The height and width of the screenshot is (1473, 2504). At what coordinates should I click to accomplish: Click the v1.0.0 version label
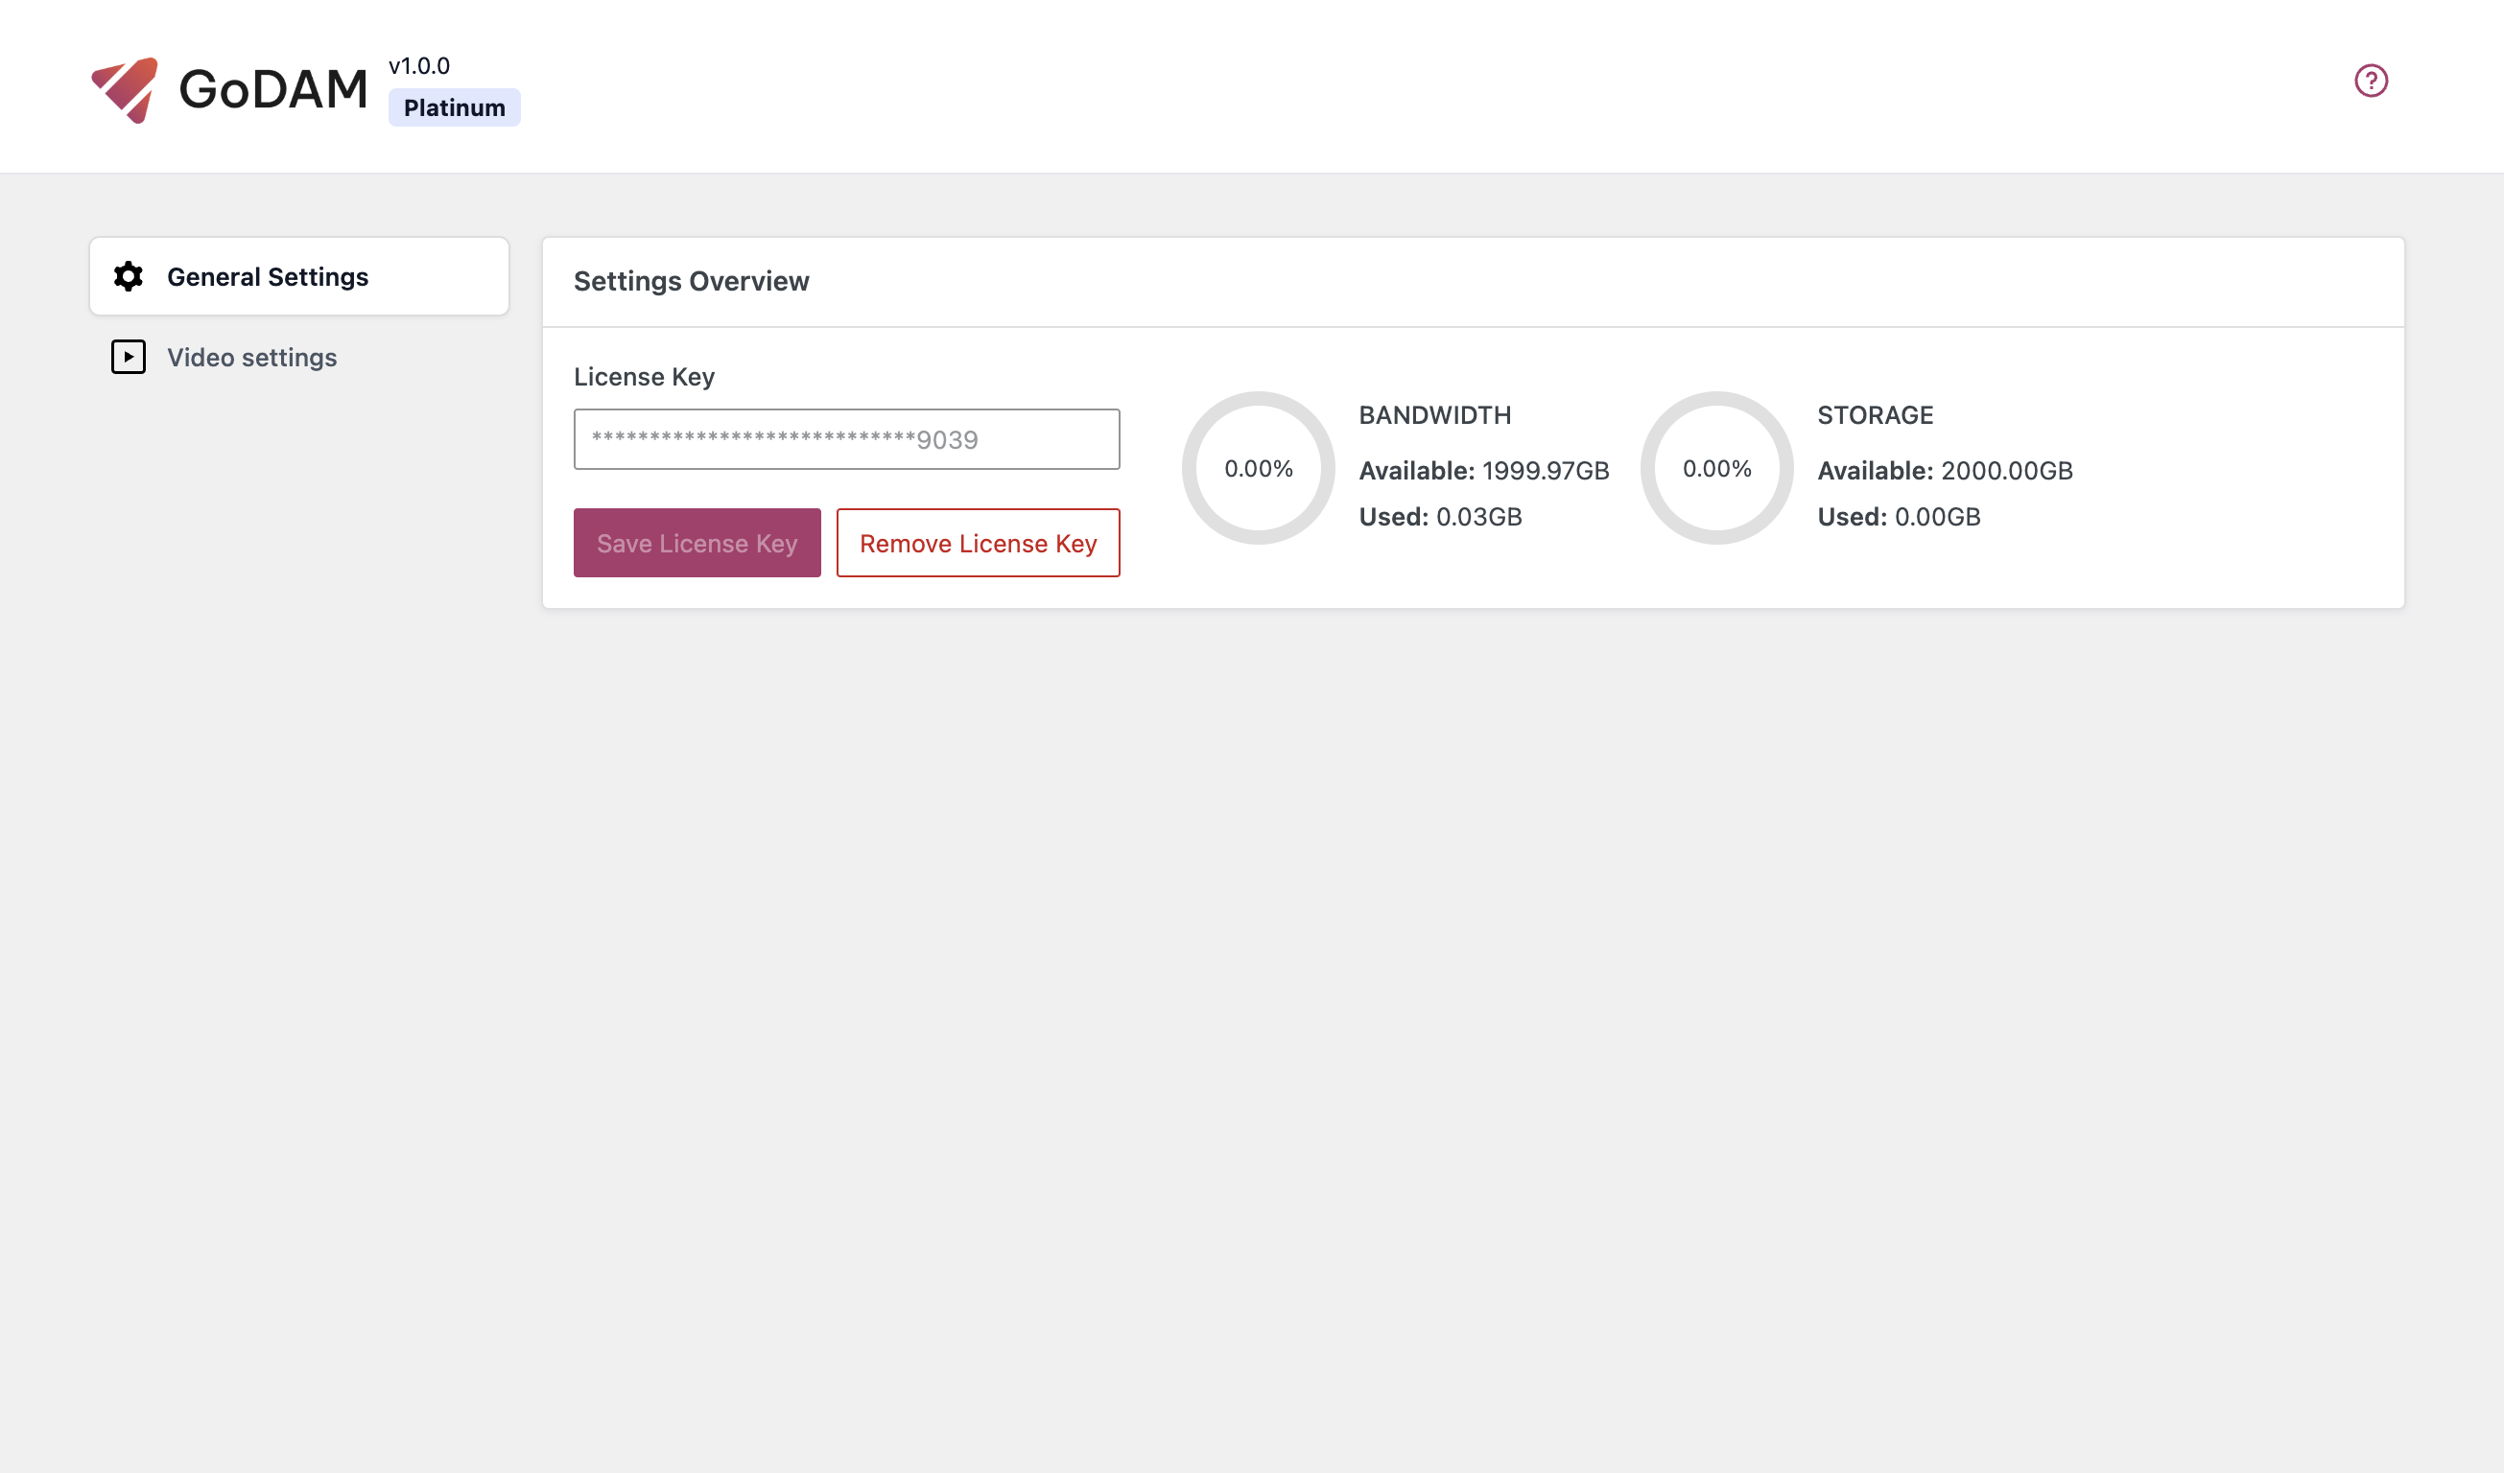click(x=417, y=65)
